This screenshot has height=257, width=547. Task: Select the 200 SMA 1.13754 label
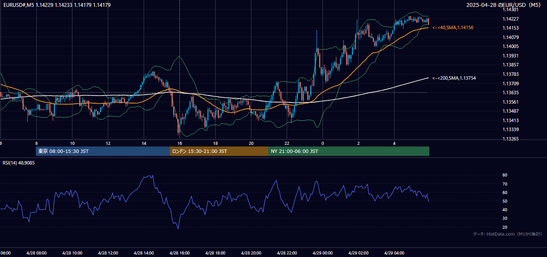[454, 78]
